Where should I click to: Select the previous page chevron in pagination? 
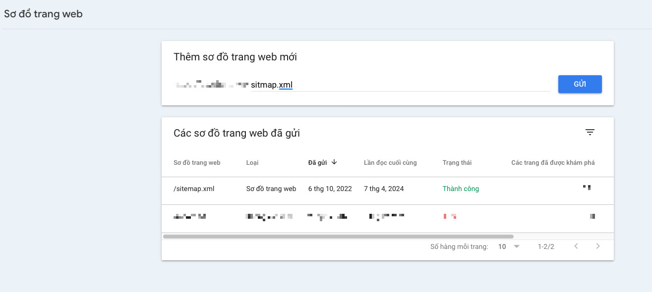pyautogui.click(x=576, y=246)
